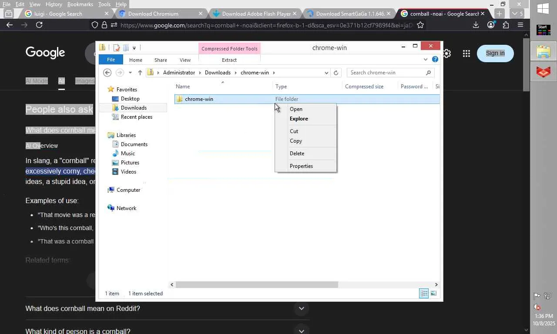Open Firefox extensions puzzle icon
The width and height of the screenshot is (557, 334).
coord(506,25)
